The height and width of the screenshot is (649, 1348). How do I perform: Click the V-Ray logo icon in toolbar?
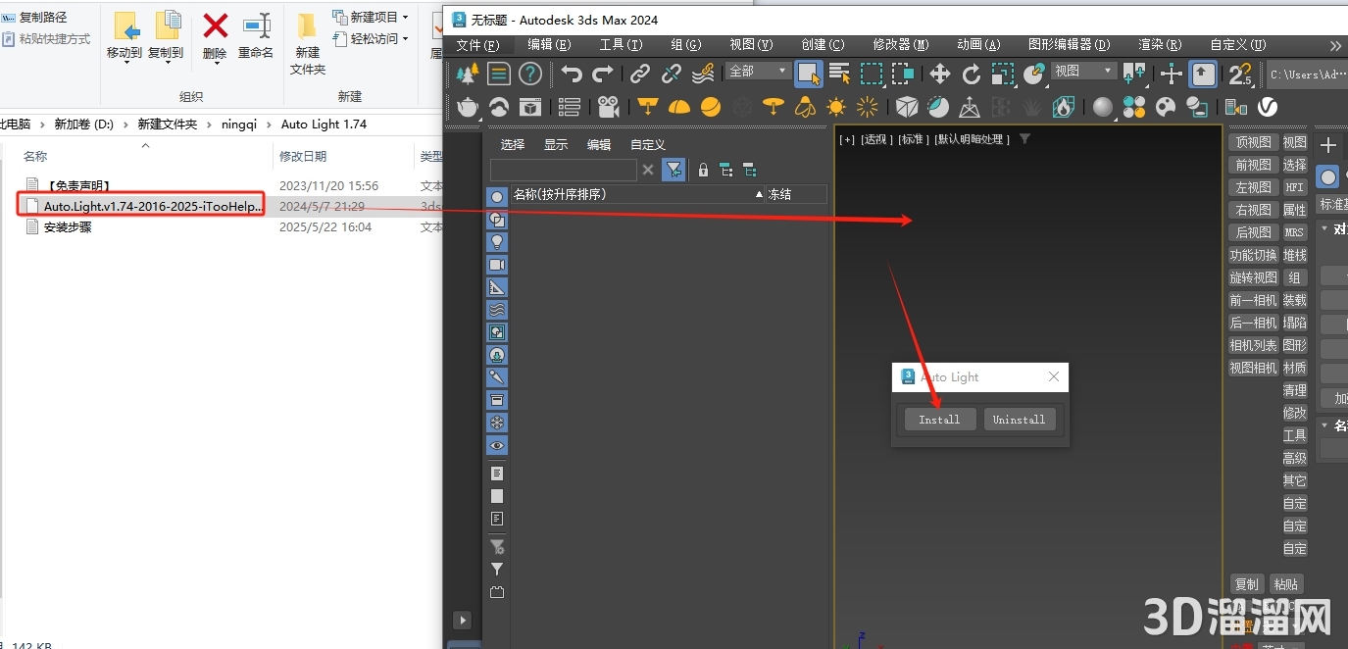pos(1268,107)
